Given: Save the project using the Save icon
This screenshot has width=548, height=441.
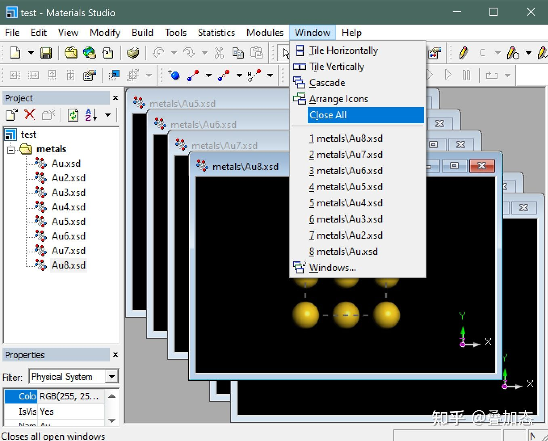Looking at the screenshot, I should click(46, 53).
